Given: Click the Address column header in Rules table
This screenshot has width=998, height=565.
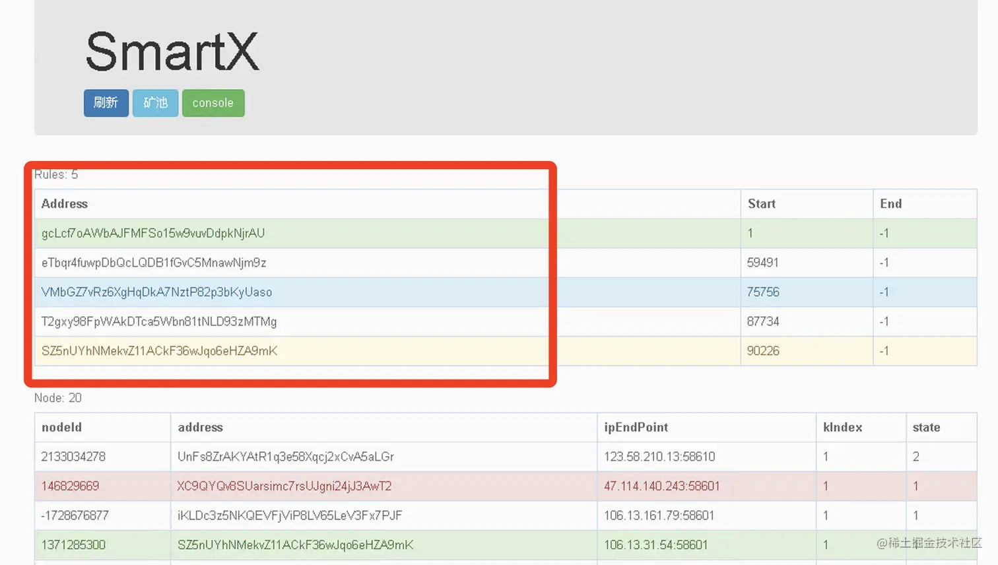Looking at the screenshot, I should [x=65, y=204].
